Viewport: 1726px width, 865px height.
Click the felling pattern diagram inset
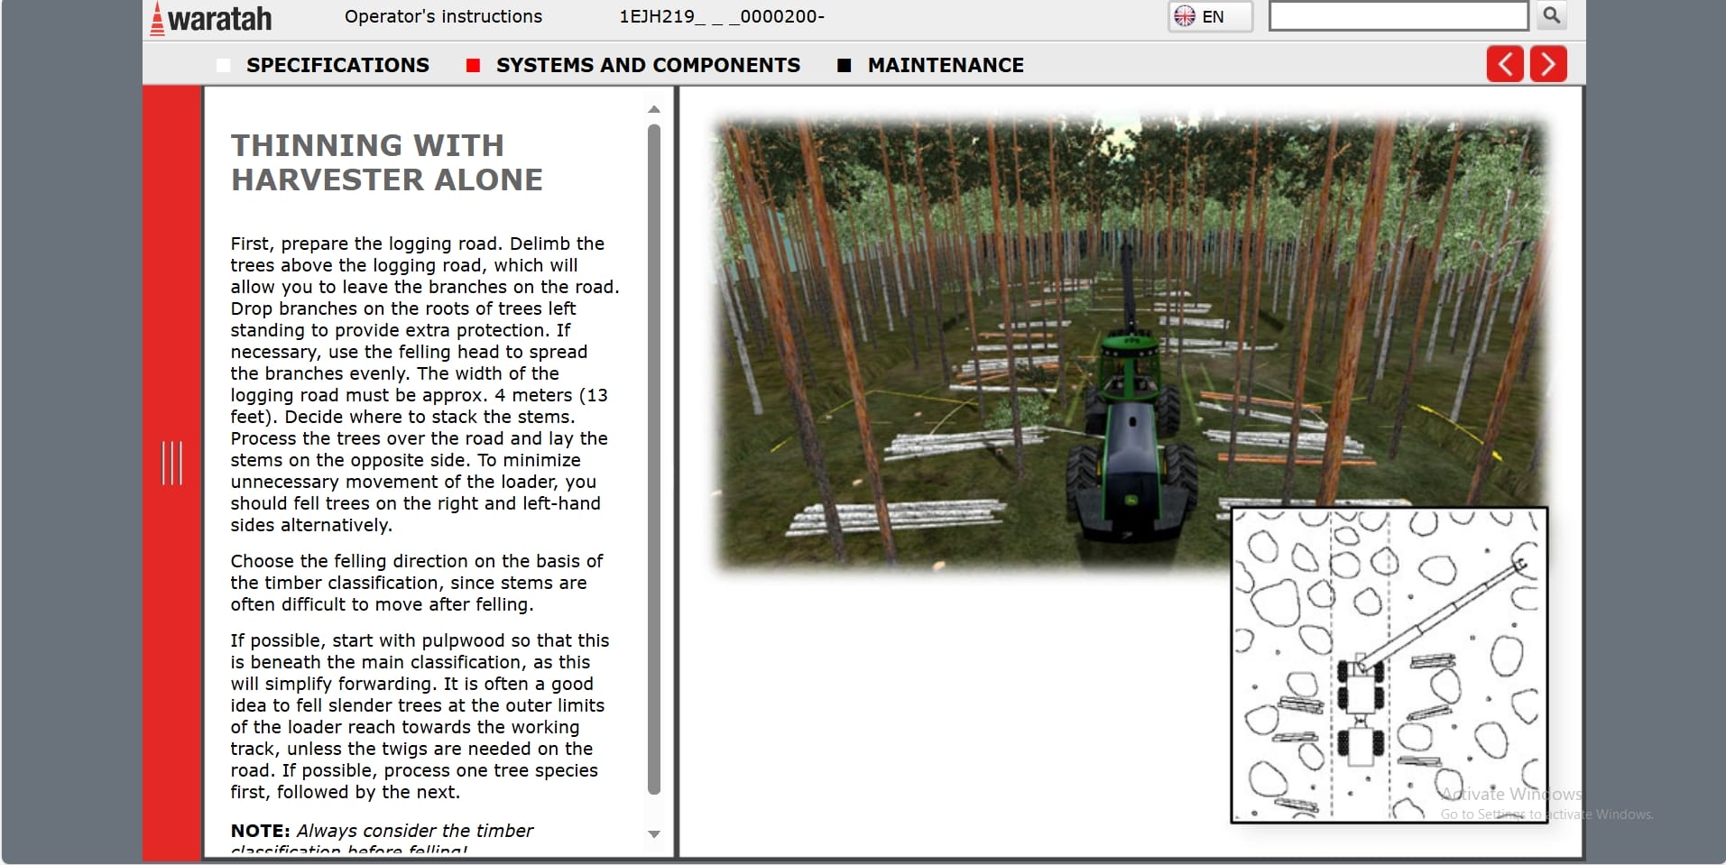1389,667
